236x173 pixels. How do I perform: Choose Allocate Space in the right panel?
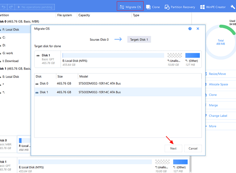[x=218, y=84]
